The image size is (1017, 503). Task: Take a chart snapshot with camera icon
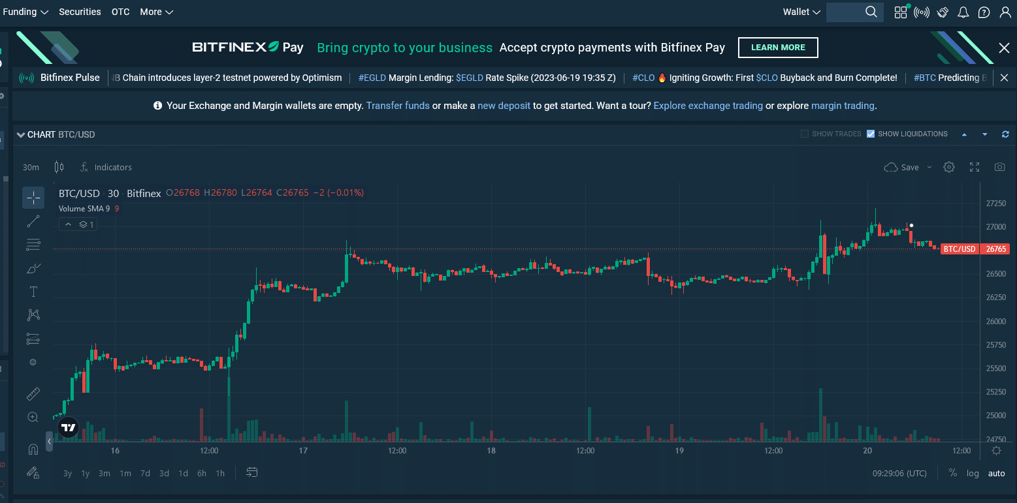[999, 167]
